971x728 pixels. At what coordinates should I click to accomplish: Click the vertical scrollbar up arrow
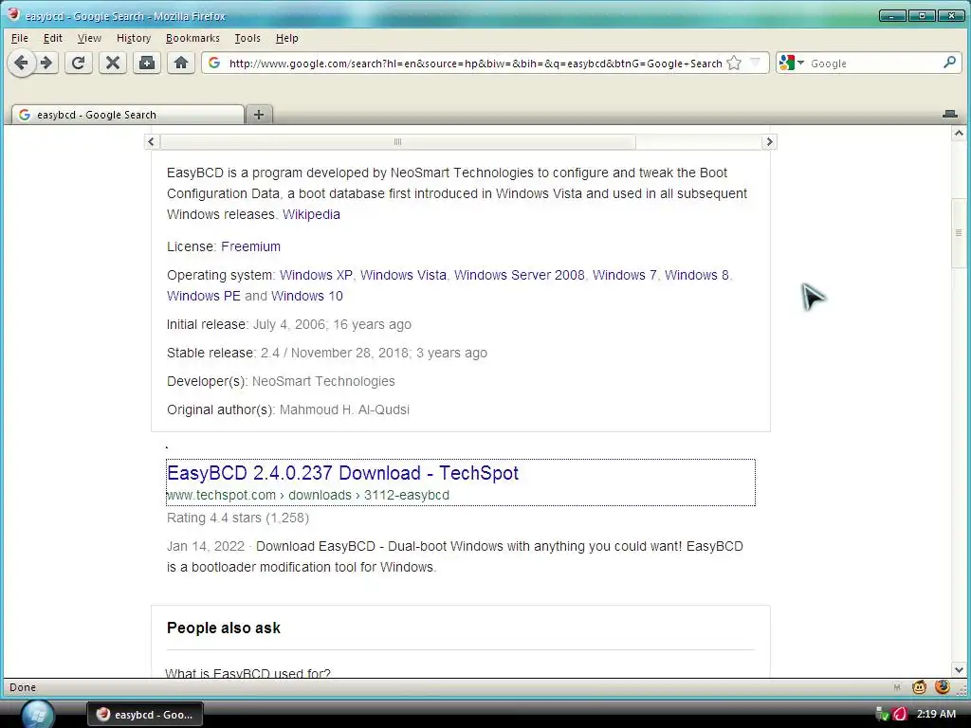[x=959, y=133]
